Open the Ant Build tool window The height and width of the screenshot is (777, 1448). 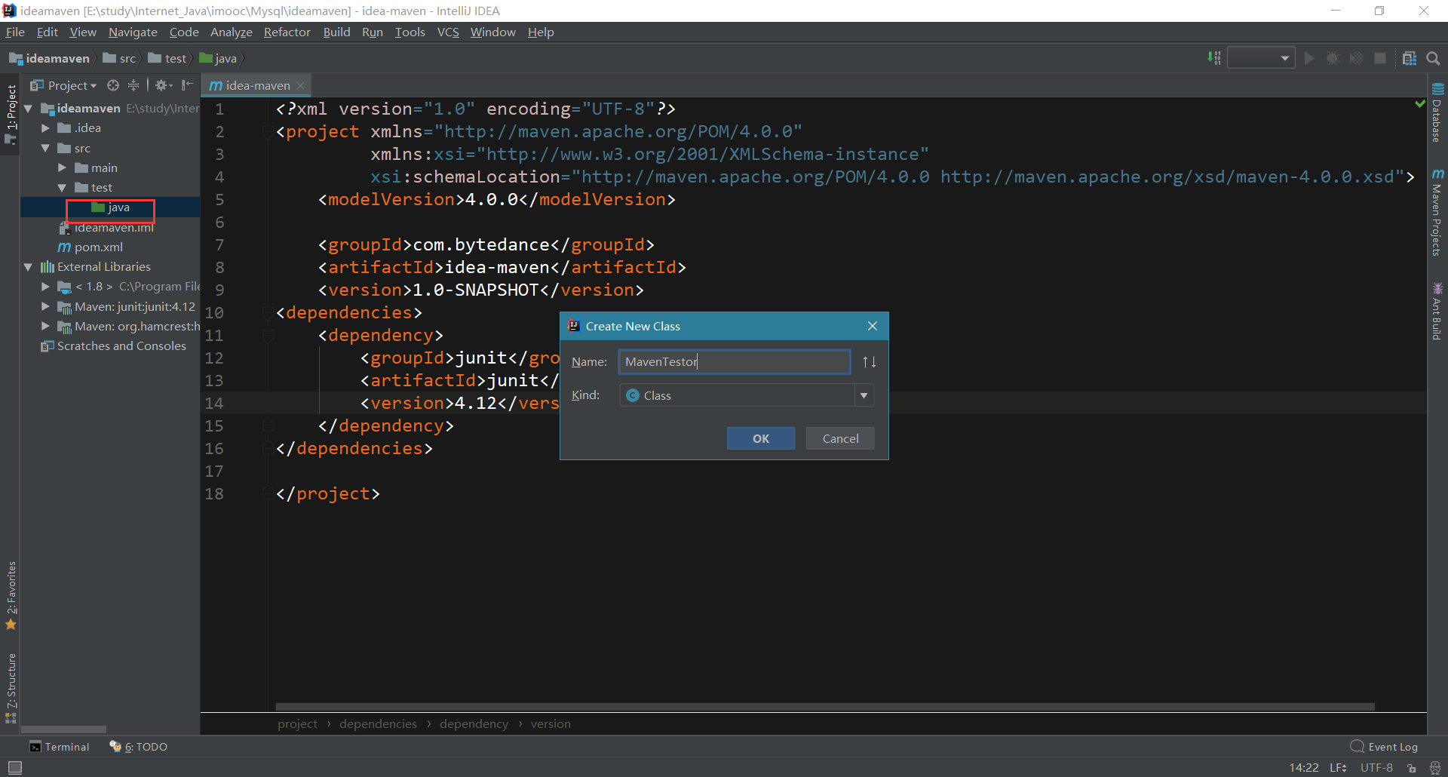[x=1437, y=311]
